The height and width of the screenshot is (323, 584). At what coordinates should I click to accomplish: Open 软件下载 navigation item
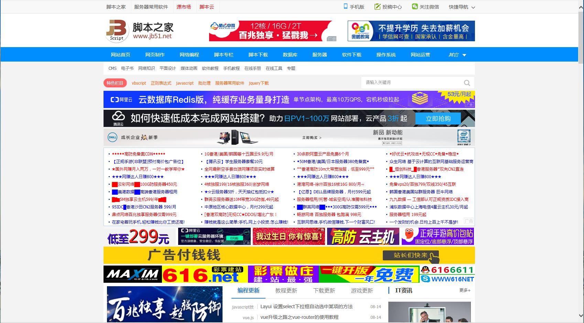(352, 55)
